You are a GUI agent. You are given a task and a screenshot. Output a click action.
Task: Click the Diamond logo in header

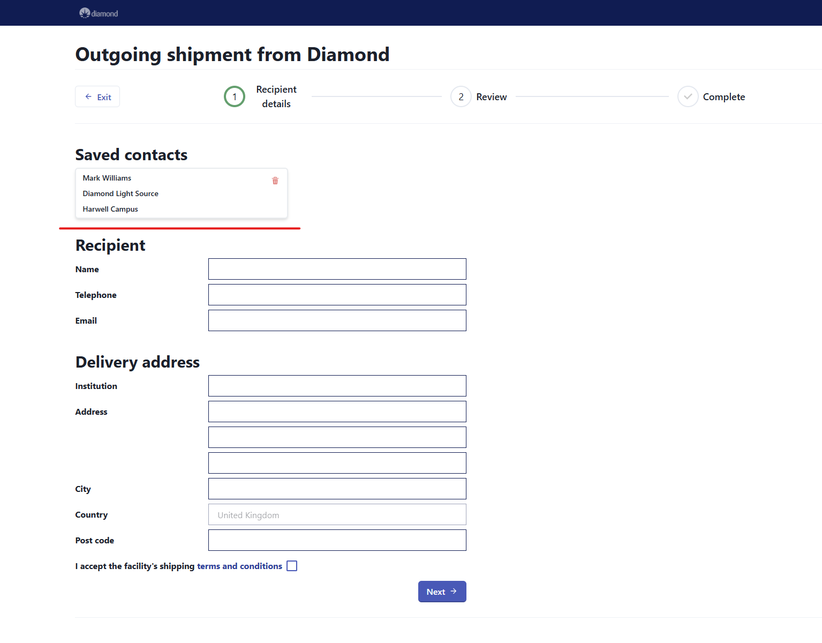(99, 13)
